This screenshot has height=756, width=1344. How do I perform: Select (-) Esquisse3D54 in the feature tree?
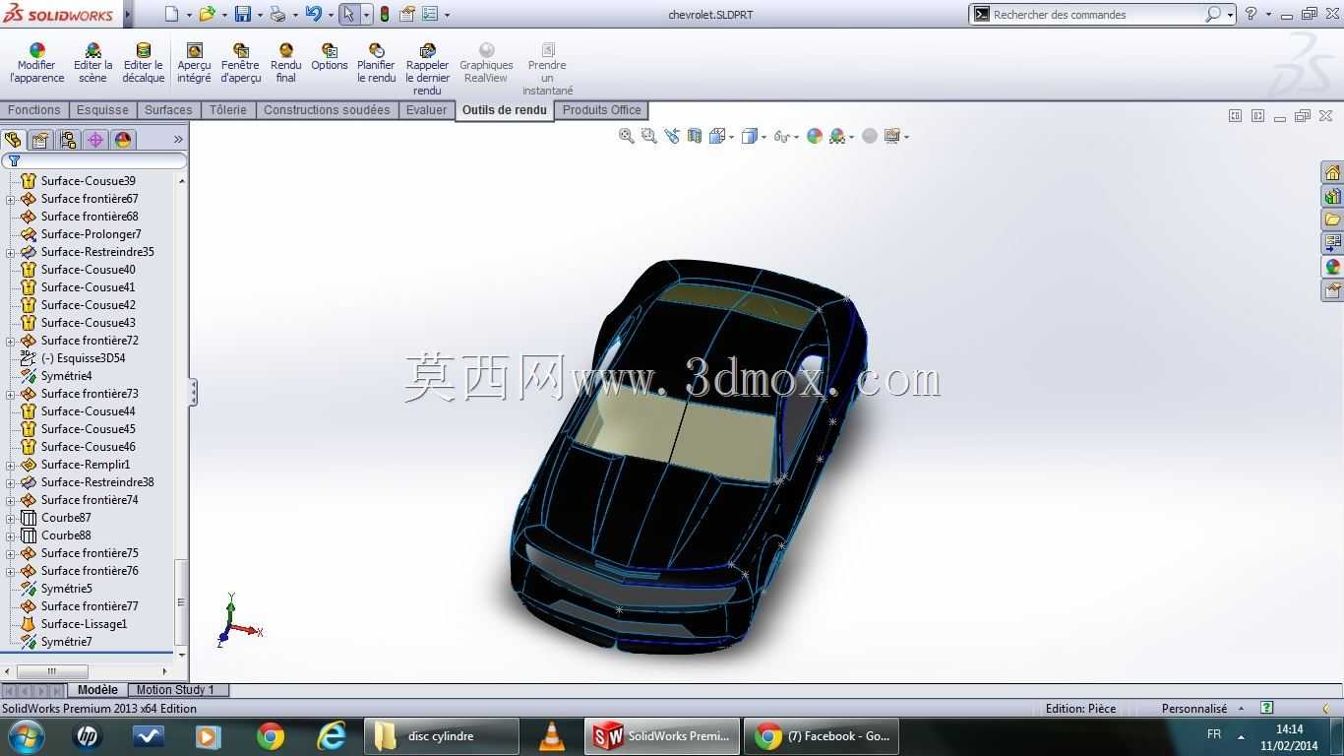[x=83, y=358]
